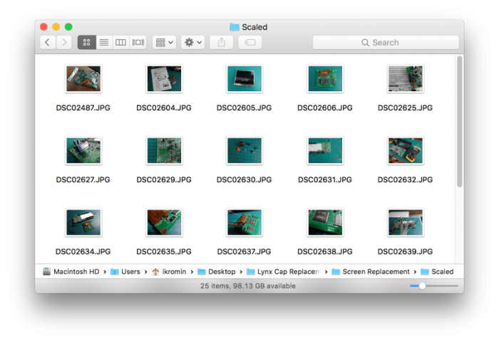This screenshot has height=343, width=499.
Task: Click the file name label DSC02639.JPG
Action: point(405,251)
